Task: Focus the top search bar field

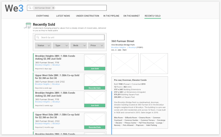Action: point(67,8)
